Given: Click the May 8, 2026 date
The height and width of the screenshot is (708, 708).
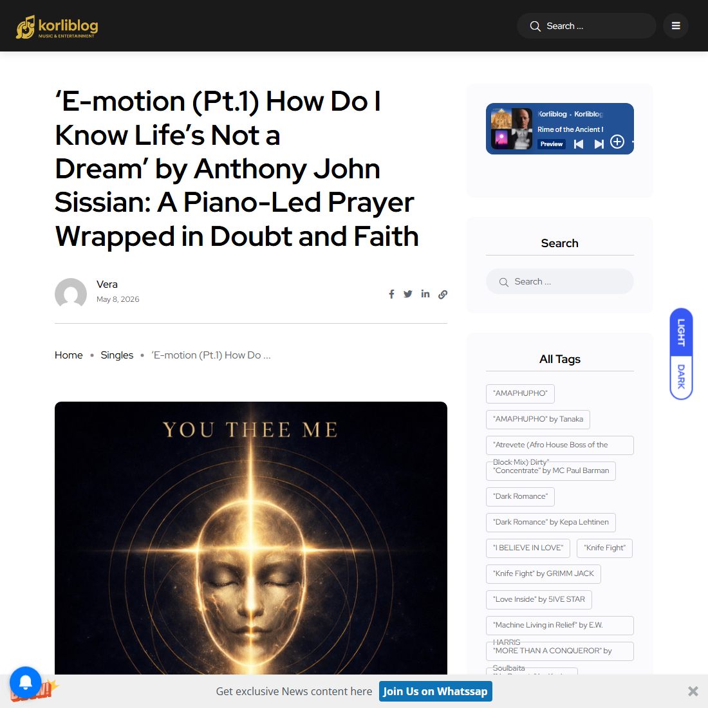Looking at the screenshot, I should 117,299.
